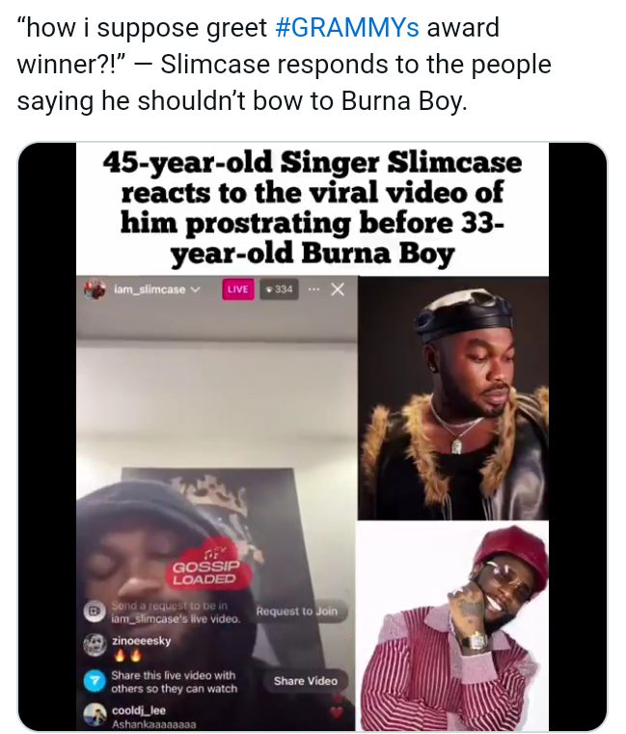626x734 pixels.
Task: Click cooldj_lee's profile avatar
Action: (x=95, y=715)
